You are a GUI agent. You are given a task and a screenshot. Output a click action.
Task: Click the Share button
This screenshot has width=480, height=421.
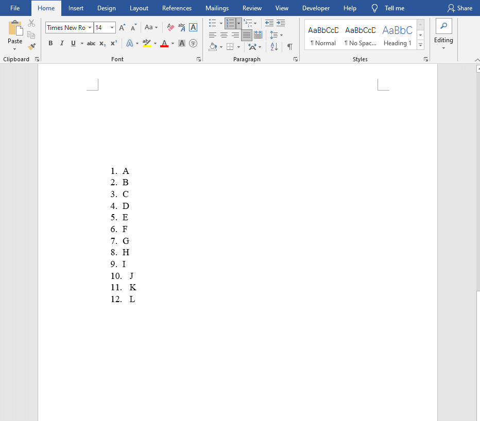[x=460, y=8]
